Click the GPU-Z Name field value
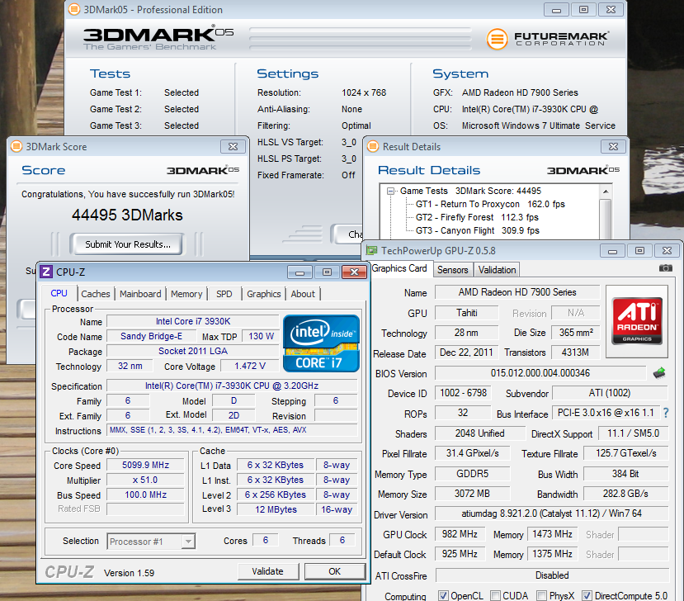684x601 pixels. click(517, 292)
